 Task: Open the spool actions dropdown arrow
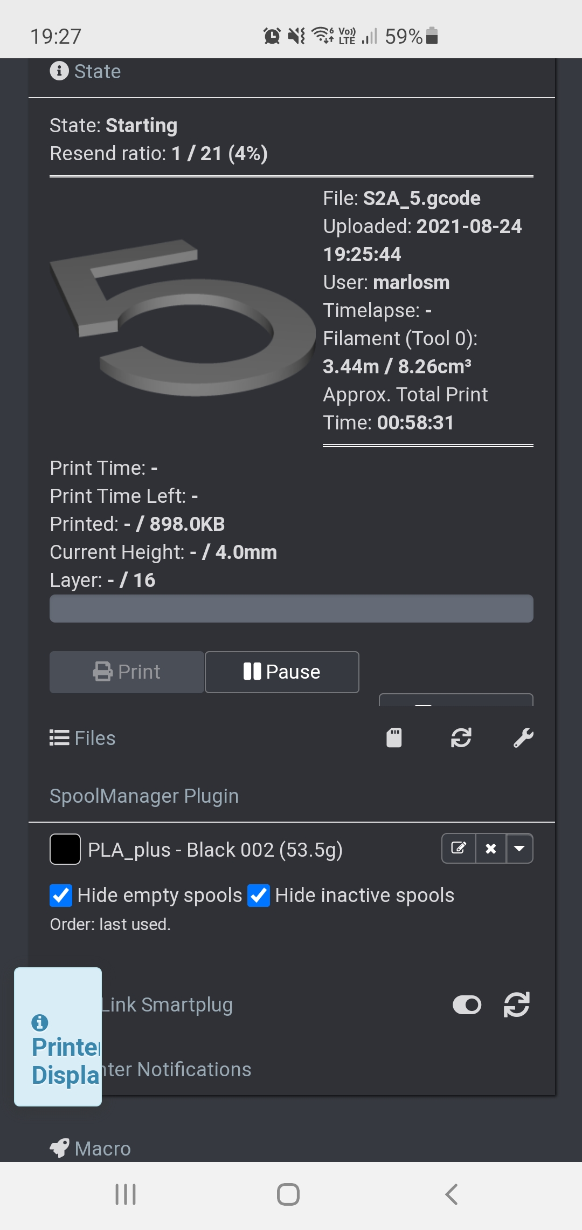click(x=519, y=848)
